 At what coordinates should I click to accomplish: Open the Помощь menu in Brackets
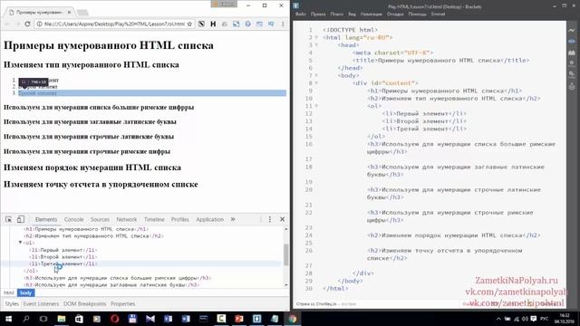417,14
